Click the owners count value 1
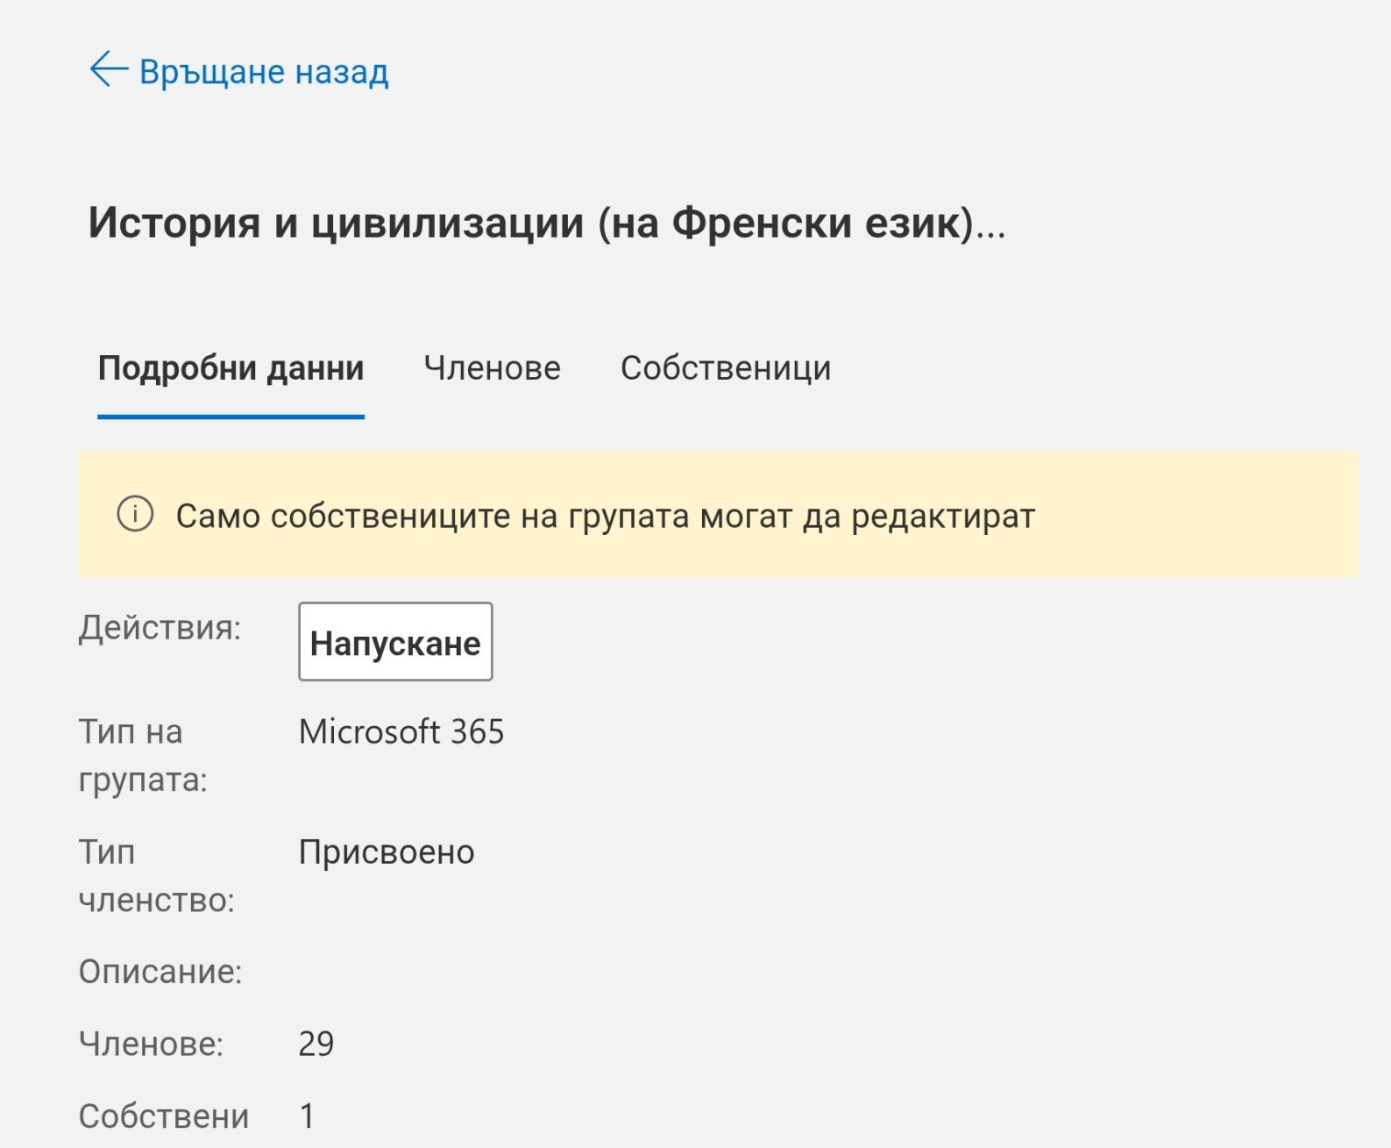This screenshot has height=1148, width=1391. click(x=308, y=1116)
